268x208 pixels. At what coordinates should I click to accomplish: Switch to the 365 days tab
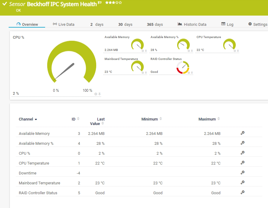coord(155,24)
